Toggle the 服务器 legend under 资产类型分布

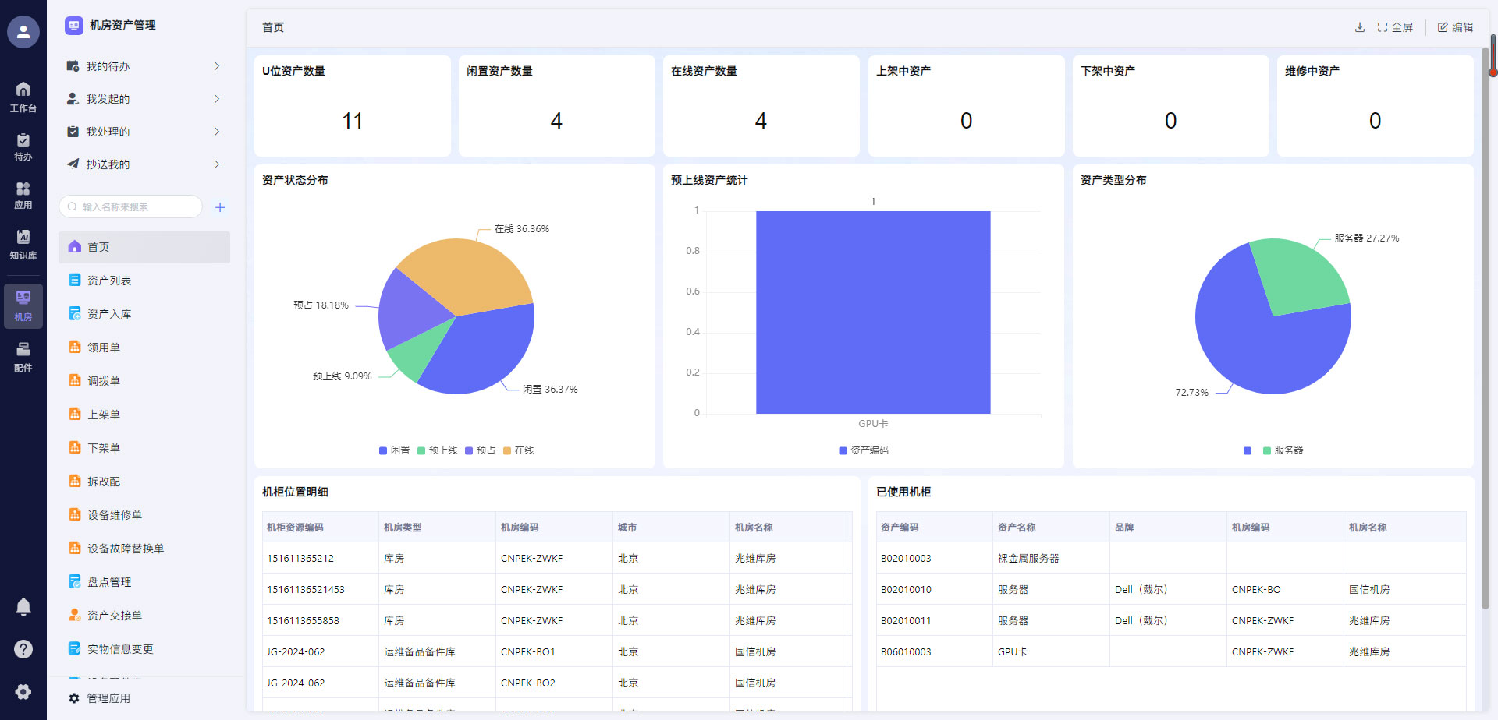1283,450
